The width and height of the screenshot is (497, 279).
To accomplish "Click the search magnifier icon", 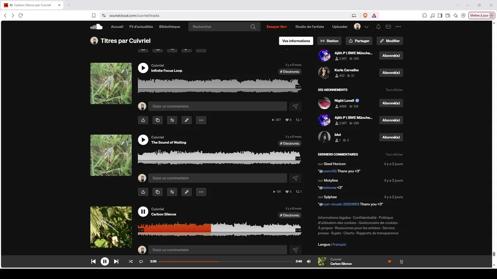I will pyautogui.click(x=253, y=27).
